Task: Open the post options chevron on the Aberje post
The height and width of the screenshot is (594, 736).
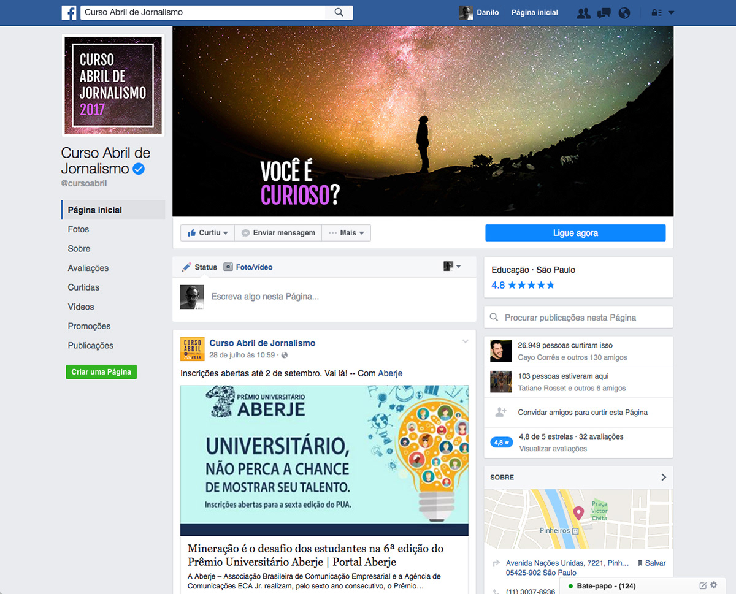Action: click(466, 341)
